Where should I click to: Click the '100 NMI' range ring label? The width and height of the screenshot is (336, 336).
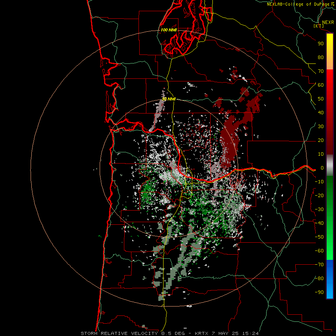click(x=169, y=30)
